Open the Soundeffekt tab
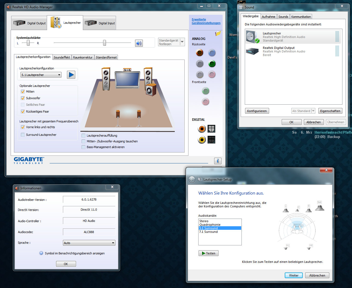Screen dimensions: 352x288 click(x=62, y=57)
